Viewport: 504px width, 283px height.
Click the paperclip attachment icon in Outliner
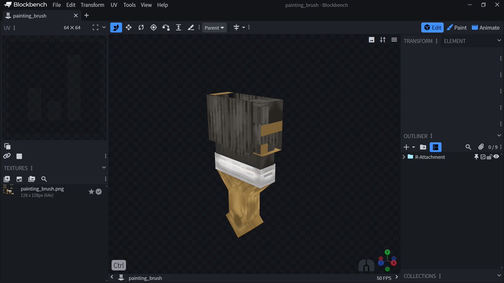481,147
